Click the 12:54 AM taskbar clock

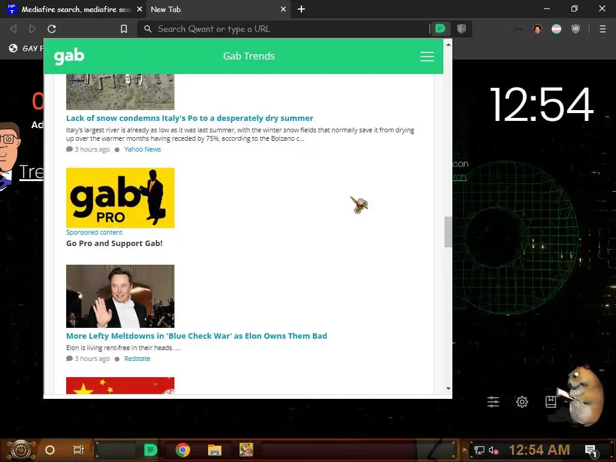pos(540,450)
